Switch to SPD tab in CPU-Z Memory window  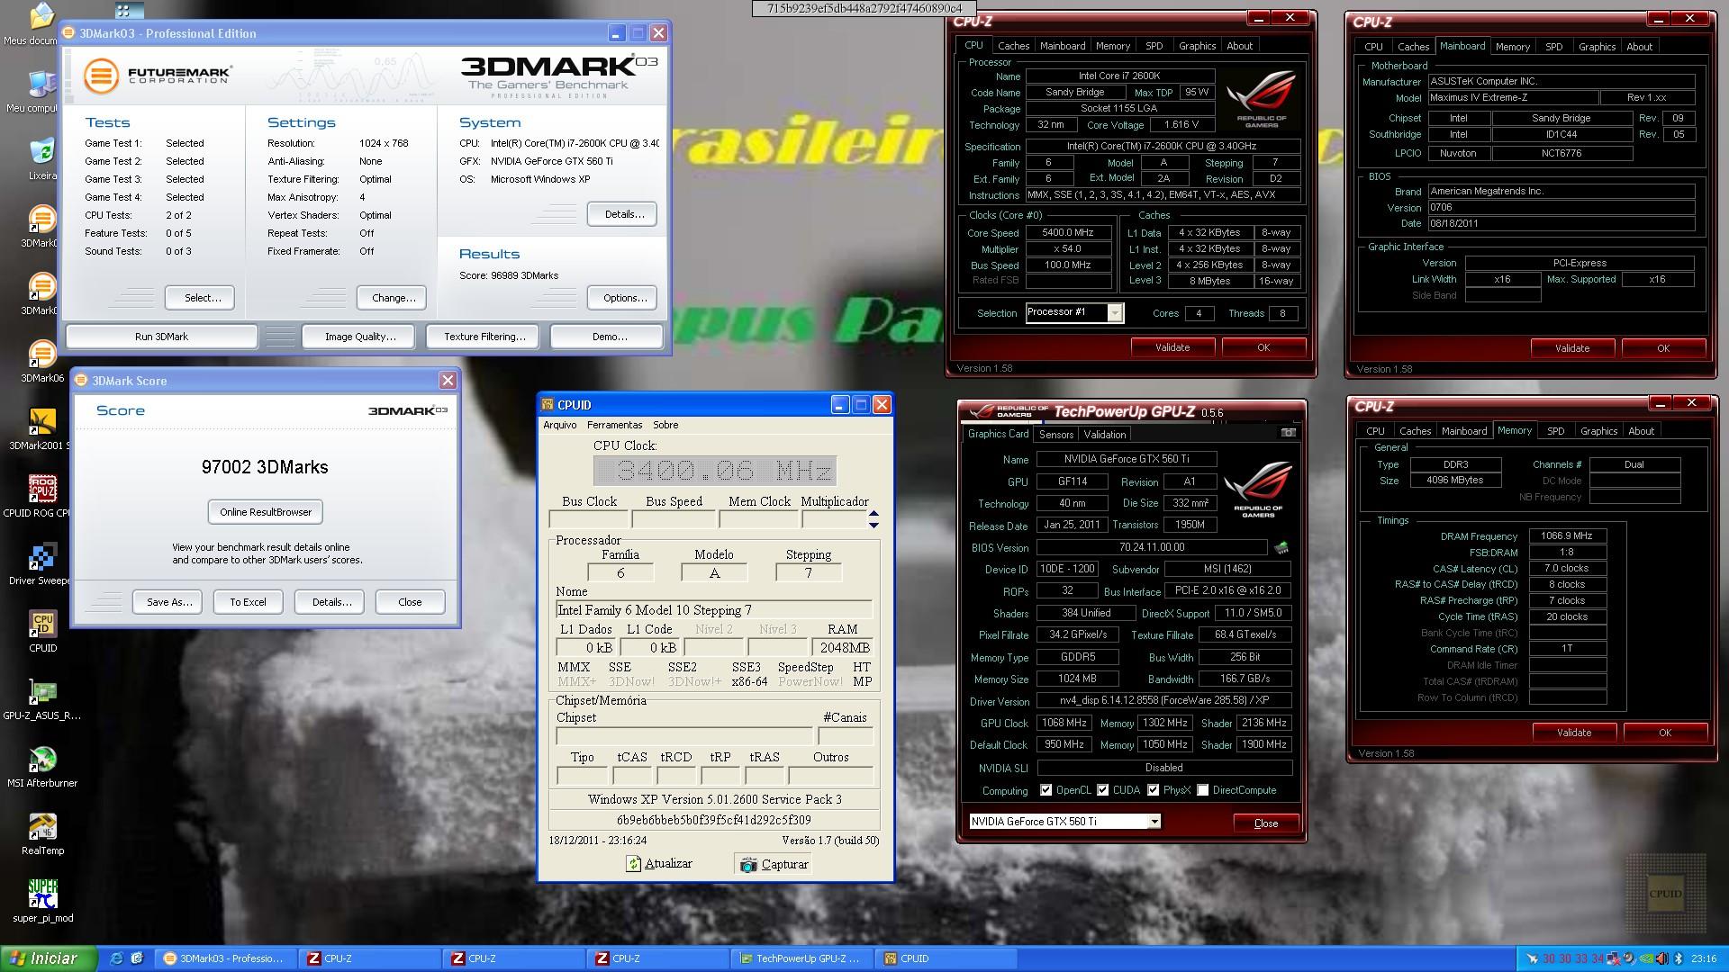[1555, 431]
